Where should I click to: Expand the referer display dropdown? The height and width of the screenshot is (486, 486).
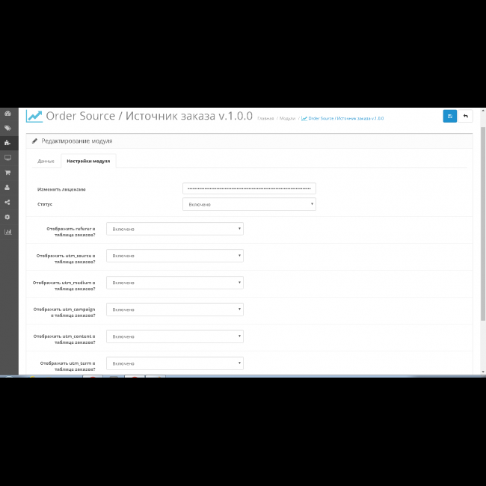174,229
